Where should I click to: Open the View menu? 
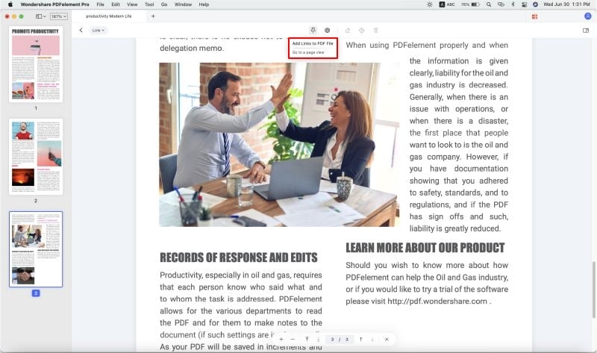pyautogui.click(x=132, y=4)
